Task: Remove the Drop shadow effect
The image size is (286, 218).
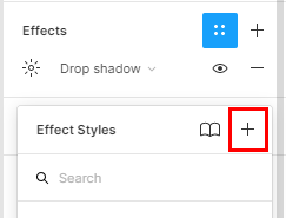Action: 257,68
